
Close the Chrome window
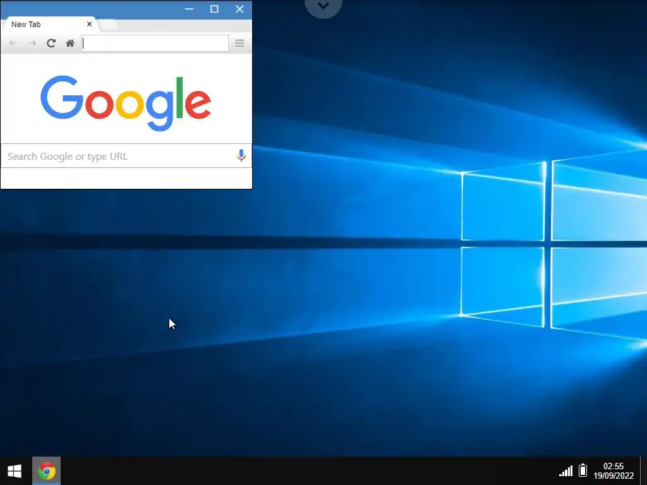(239, 9)
